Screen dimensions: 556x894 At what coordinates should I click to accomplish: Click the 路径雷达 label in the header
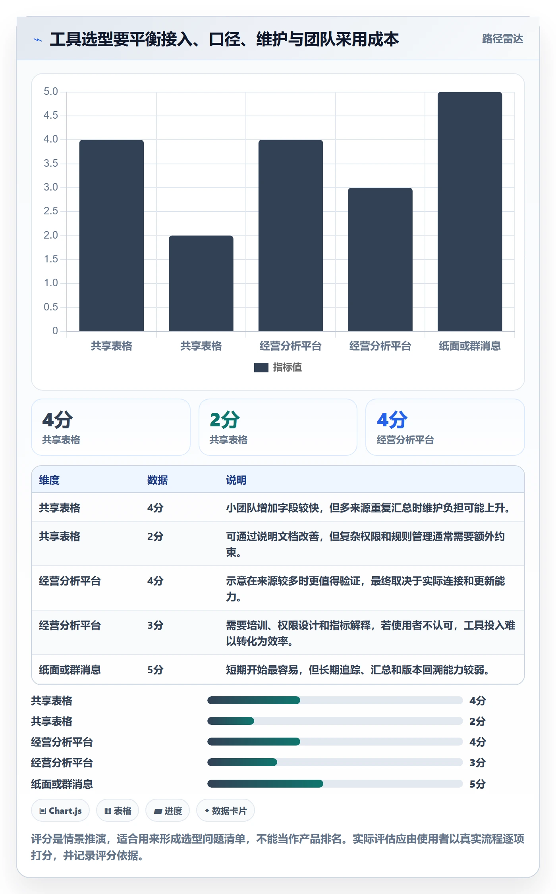(502, 39)
